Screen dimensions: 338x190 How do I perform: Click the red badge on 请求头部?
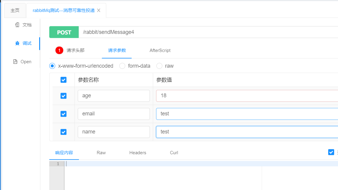(59, 50)
